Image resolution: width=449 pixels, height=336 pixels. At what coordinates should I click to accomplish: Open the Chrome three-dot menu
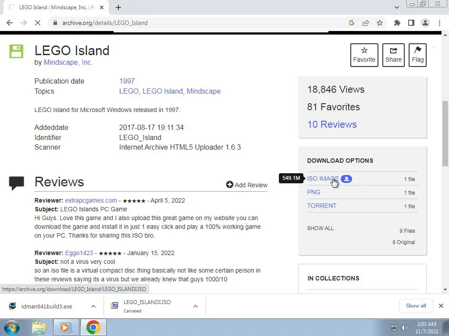(439, 23)
